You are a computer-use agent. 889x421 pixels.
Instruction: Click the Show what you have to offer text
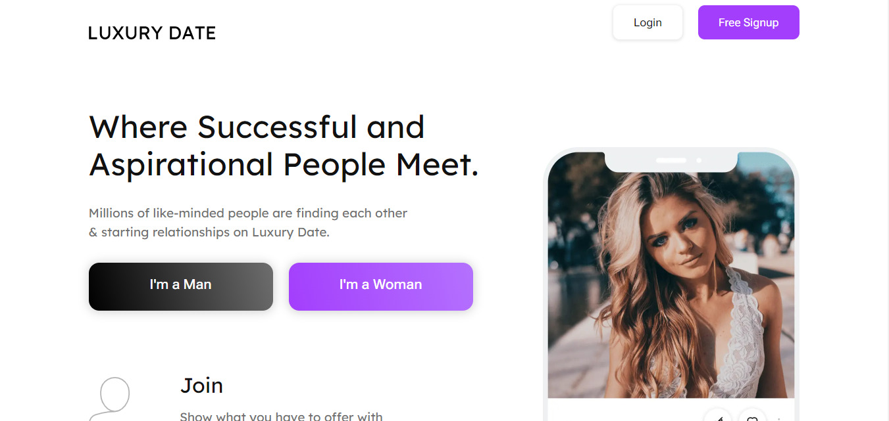coord(281,416)
